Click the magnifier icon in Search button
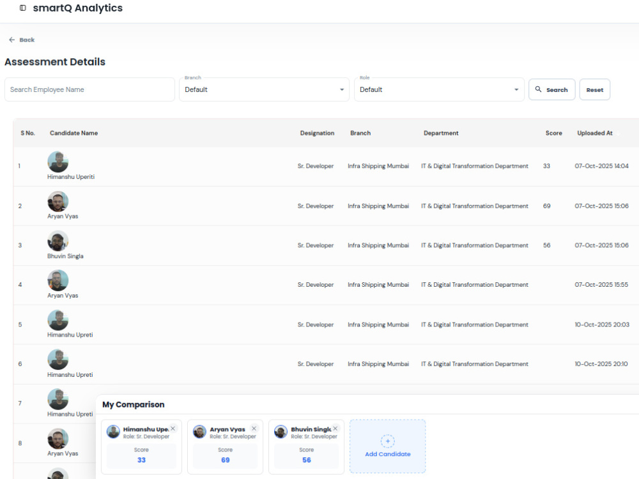The image size is (639, 479). click(538, 89)
